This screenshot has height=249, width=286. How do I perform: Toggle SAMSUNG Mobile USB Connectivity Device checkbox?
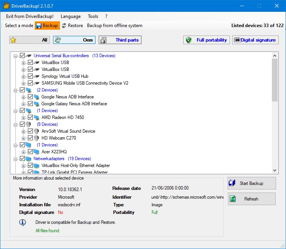30,83
